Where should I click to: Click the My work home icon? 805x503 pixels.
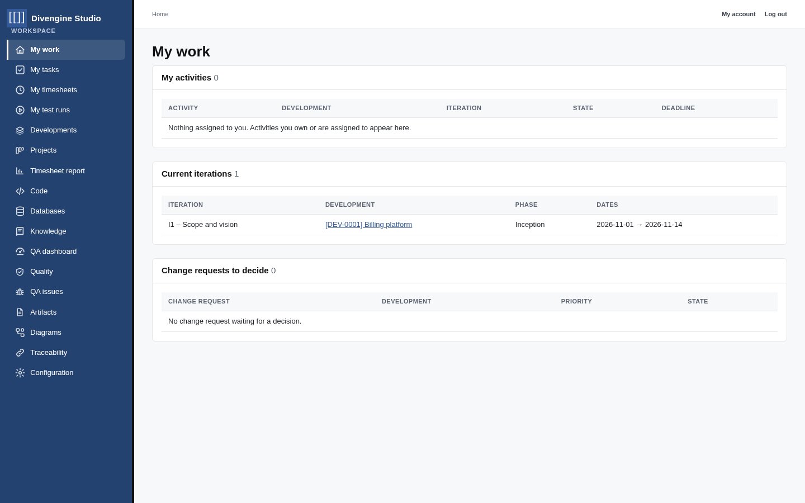[20, 50]
